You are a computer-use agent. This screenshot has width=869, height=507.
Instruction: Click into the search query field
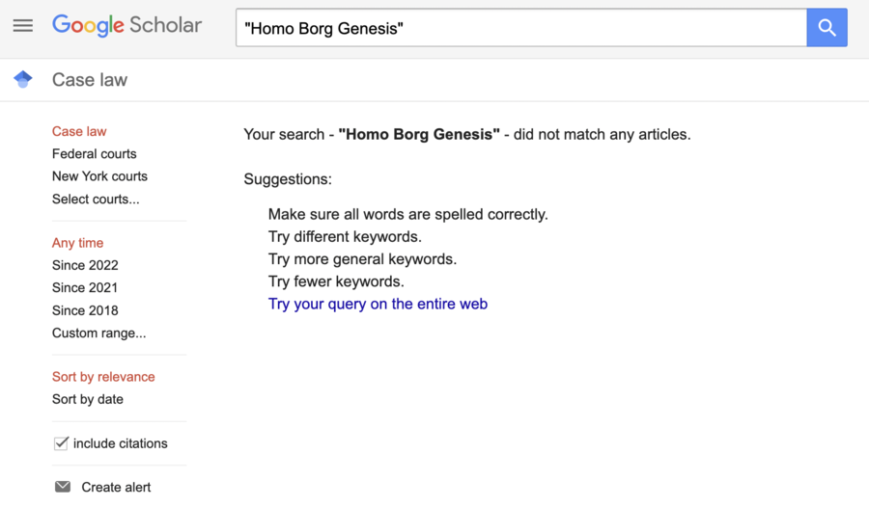[x=521, y=28]
